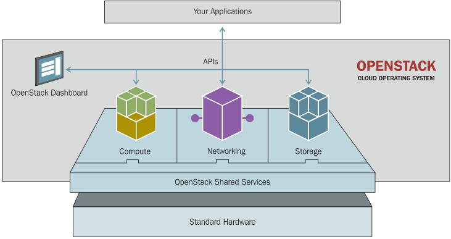Click the APIs label
This screenshot has width=451, height=239.
pos(210,62)
